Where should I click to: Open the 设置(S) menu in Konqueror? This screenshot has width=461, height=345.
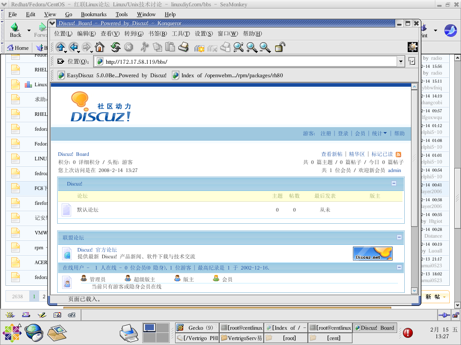(x=204, y=33)
